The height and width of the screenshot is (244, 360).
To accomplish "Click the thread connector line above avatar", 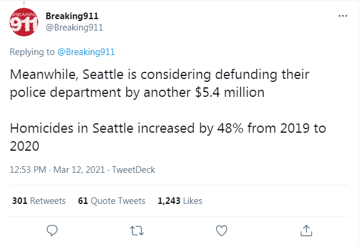I will point(24,3).
